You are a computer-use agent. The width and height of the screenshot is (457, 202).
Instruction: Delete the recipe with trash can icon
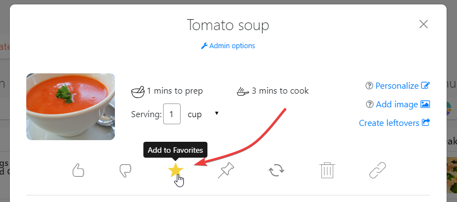[x=327, y=170]
